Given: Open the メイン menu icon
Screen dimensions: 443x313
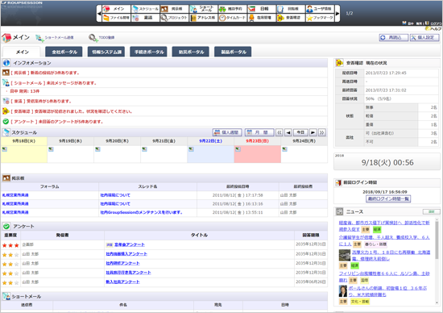Looking at the screenshot, I should tap(116, 9).
